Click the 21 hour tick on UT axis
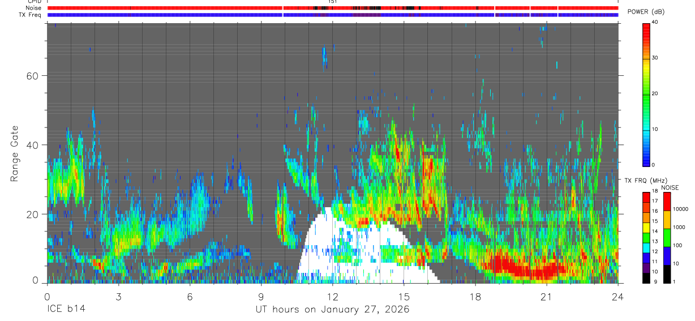695x321 pixels. coord(547,296)
